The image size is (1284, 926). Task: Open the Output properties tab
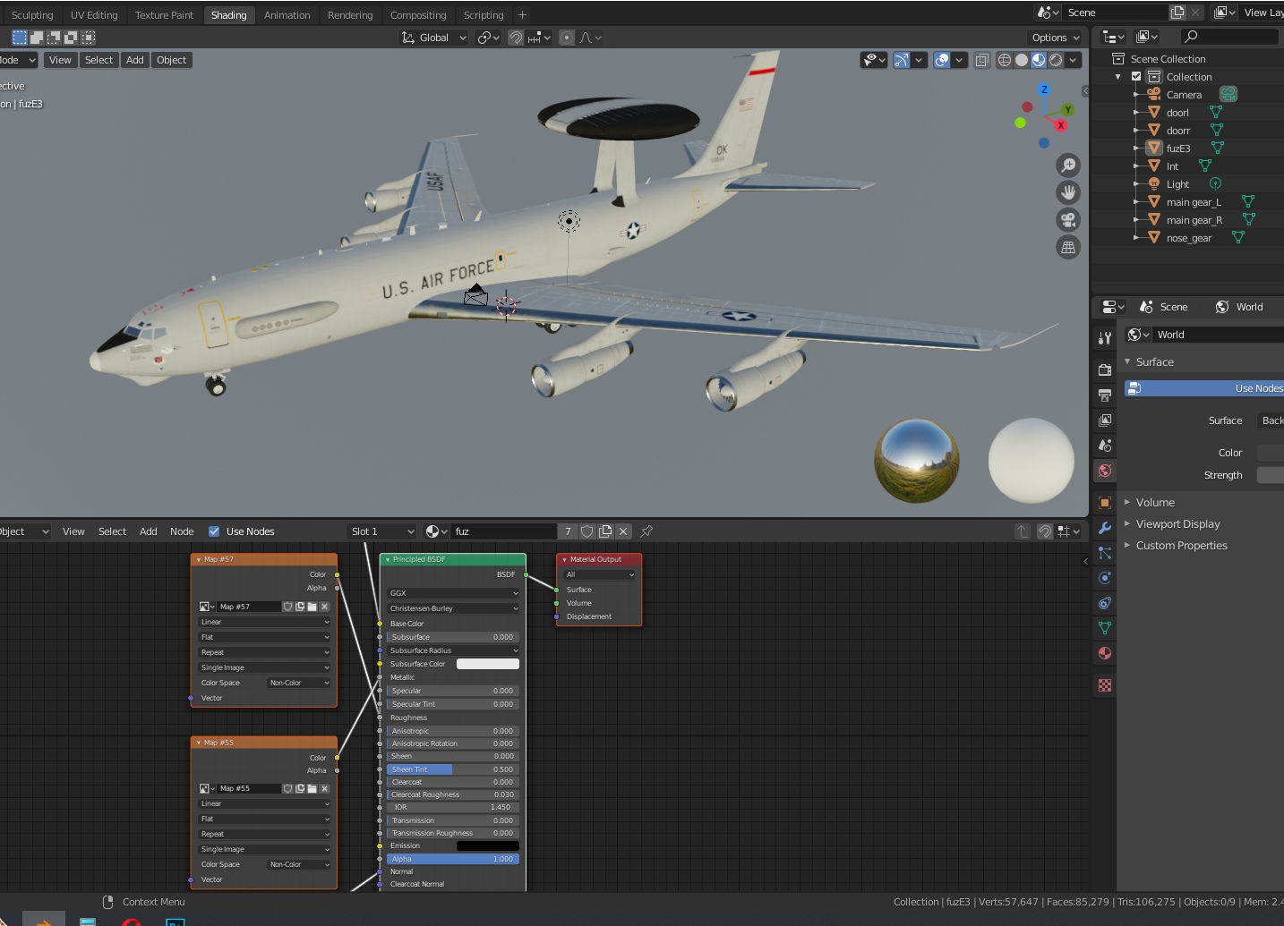tap(1105, 395)
